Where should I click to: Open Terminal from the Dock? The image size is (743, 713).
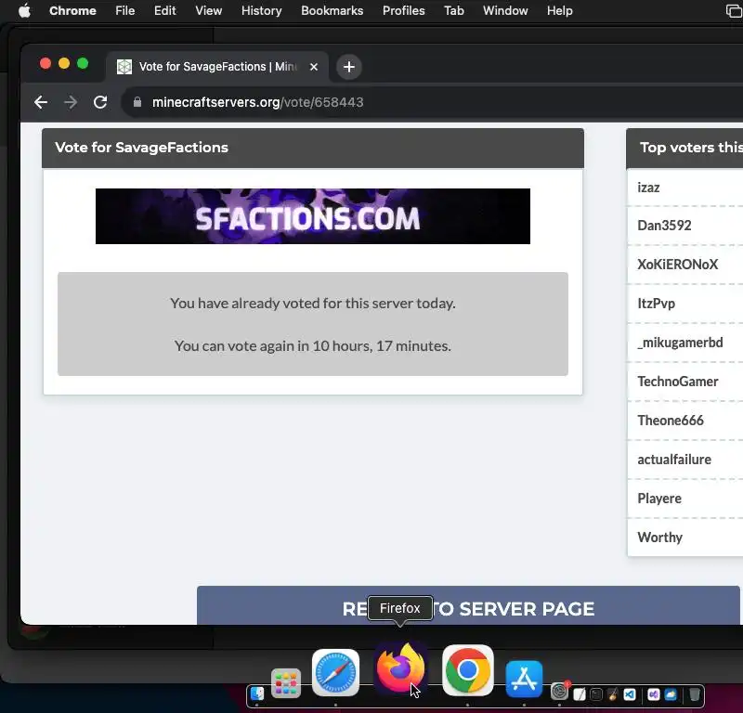[596, 694]
